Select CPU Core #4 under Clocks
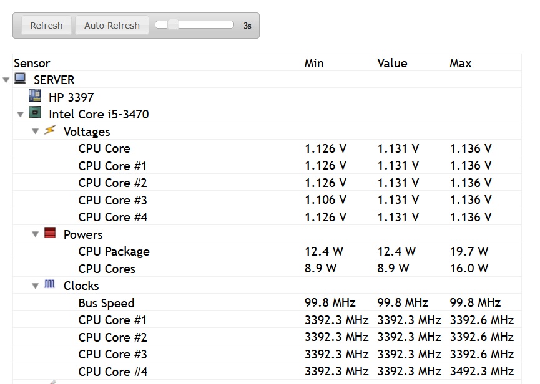The image size is (540, 384). 267,372
